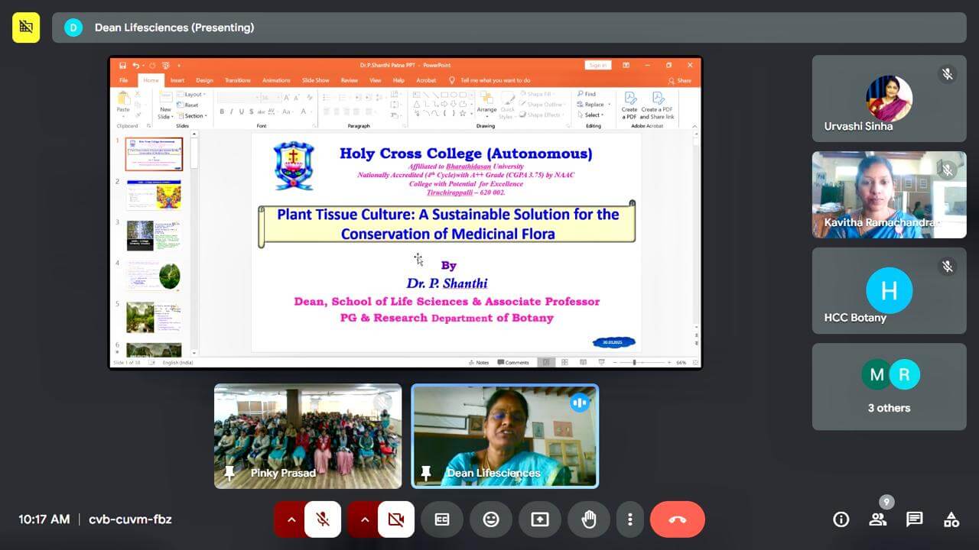Image resolution: width=979 pixels, height=550 pixels.
Task: Open the chat panel icon
Action: [914, 519]
